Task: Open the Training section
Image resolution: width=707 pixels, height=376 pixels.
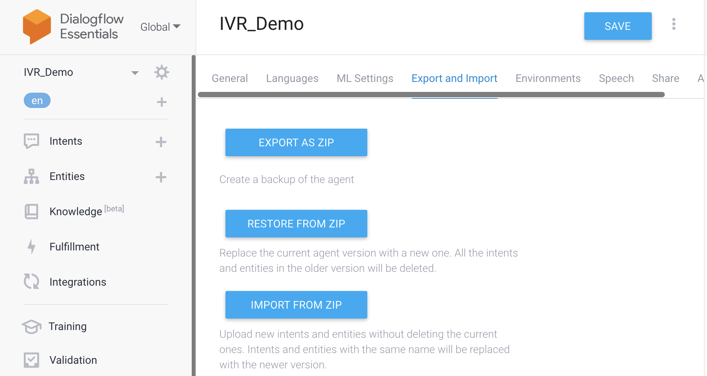Action: coord(68,326)
